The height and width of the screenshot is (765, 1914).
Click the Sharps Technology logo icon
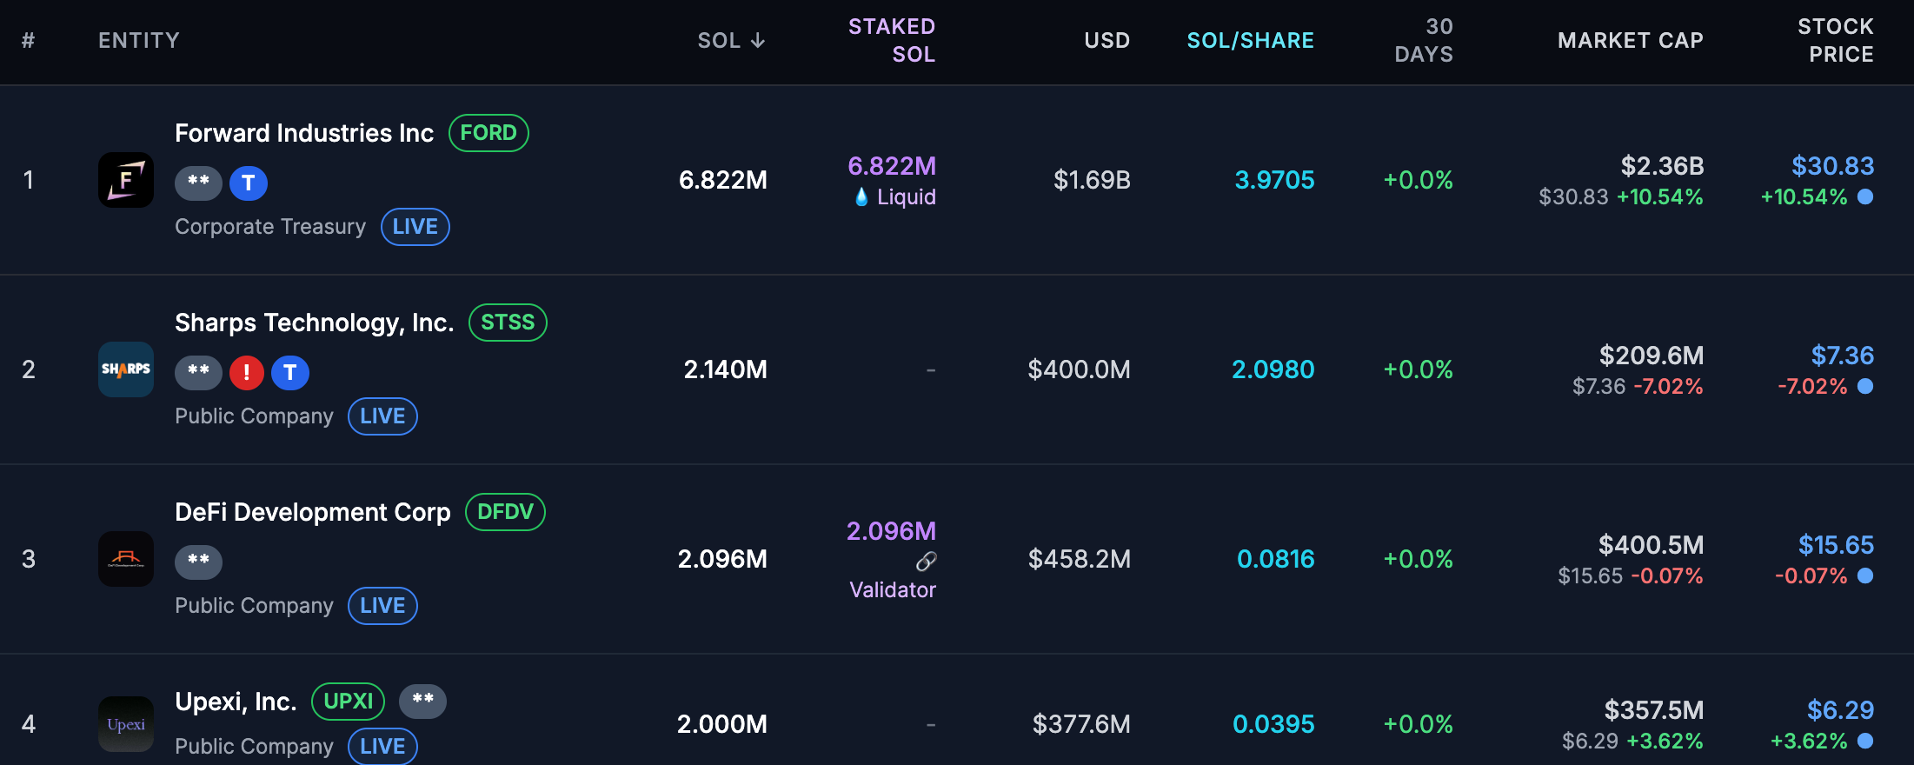click(x=126, y=369)
